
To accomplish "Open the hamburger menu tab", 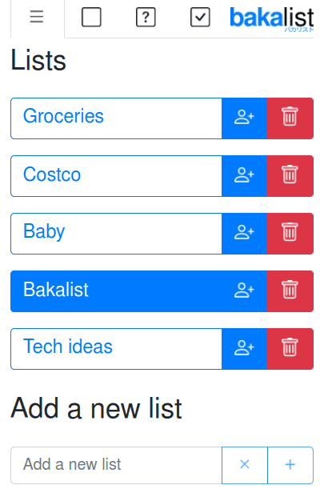I will coord(37,18).
